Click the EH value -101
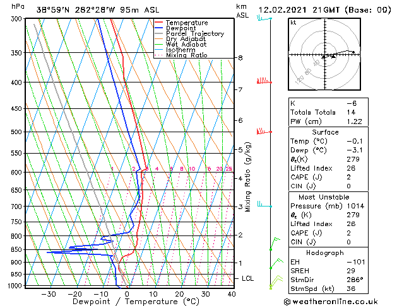 (356, 262)
